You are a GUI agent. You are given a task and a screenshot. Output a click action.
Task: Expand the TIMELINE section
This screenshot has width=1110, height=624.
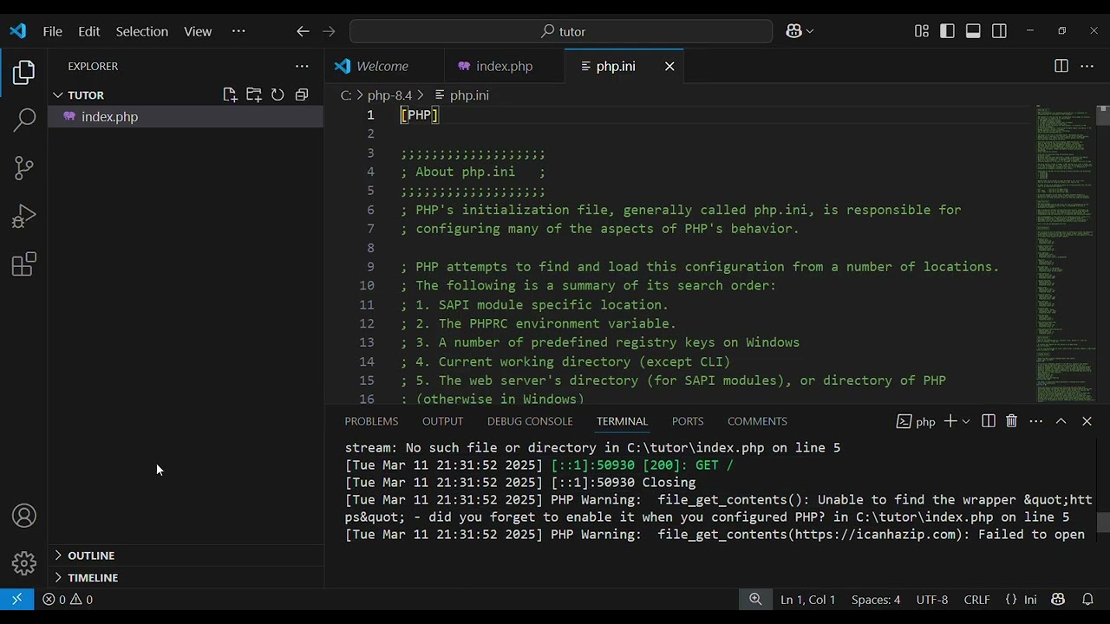pos(58,577)
